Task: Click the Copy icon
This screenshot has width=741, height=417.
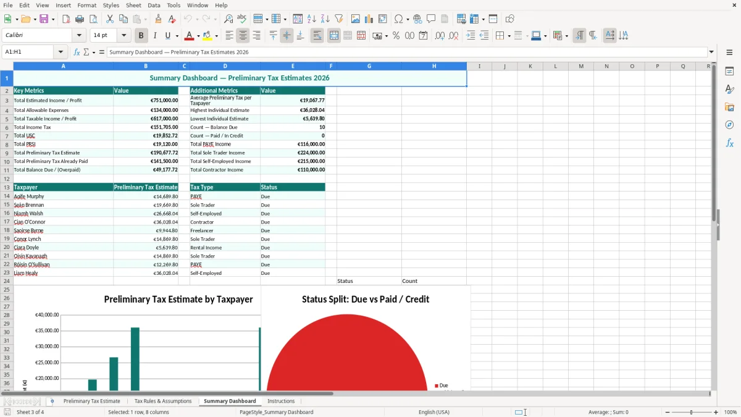Action: click(x=124, y=19)
